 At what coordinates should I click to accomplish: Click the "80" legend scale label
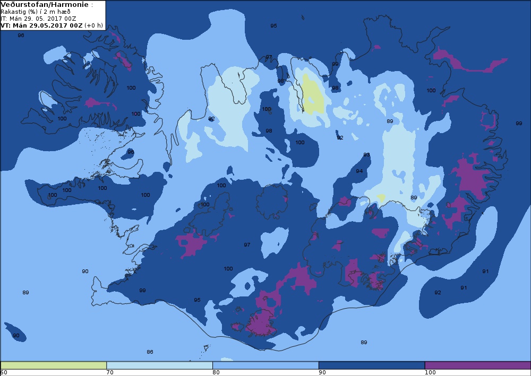coord(216,373)
